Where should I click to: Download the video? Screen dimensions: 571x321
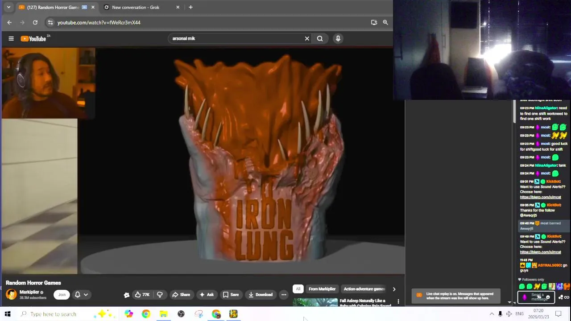coord(260,295)
